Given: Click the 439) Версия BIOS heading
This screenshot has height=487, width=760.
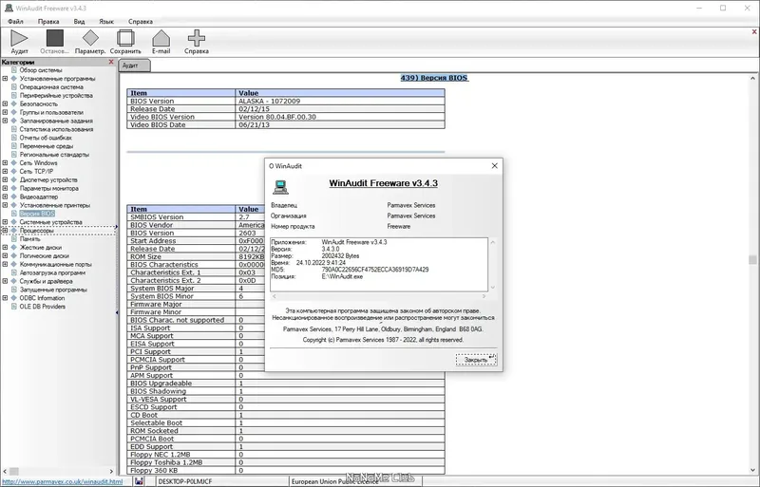Looking at the screenshot, I should (434, 78).
